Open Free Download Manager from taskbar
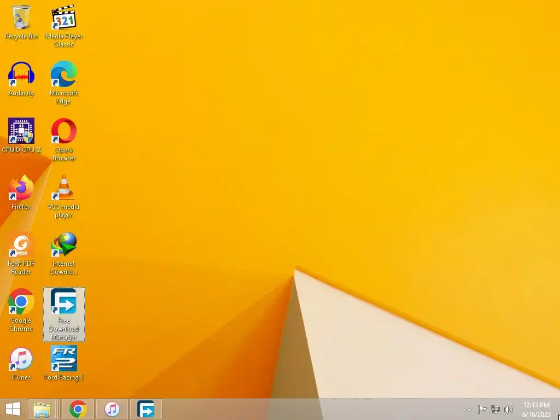Screen dimensions: 560x420 pos(146,409)
